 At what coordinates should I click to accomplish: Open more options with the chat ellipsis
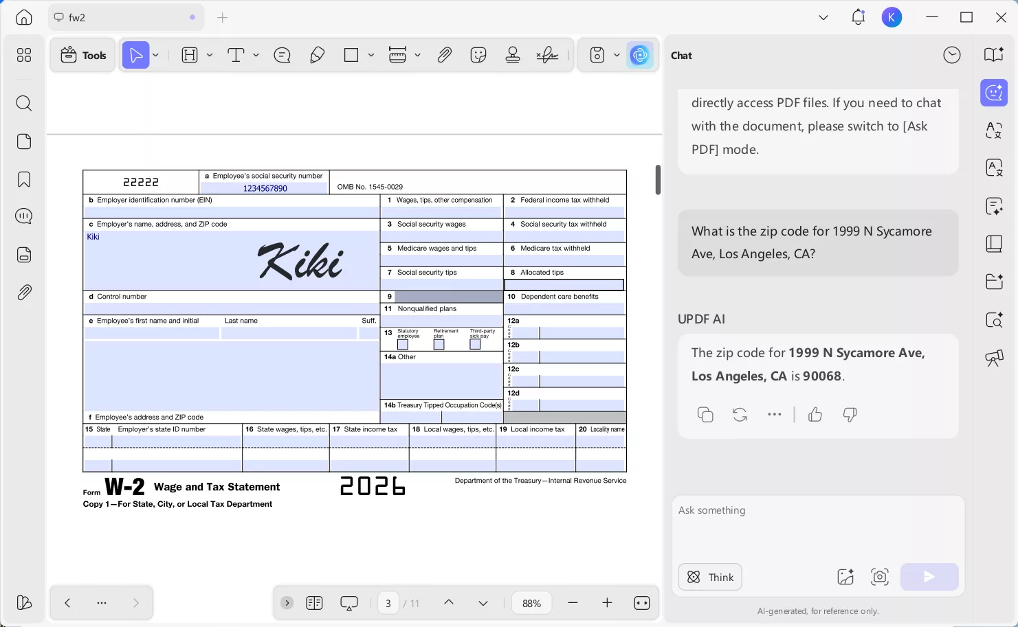[x=775, y=414]
